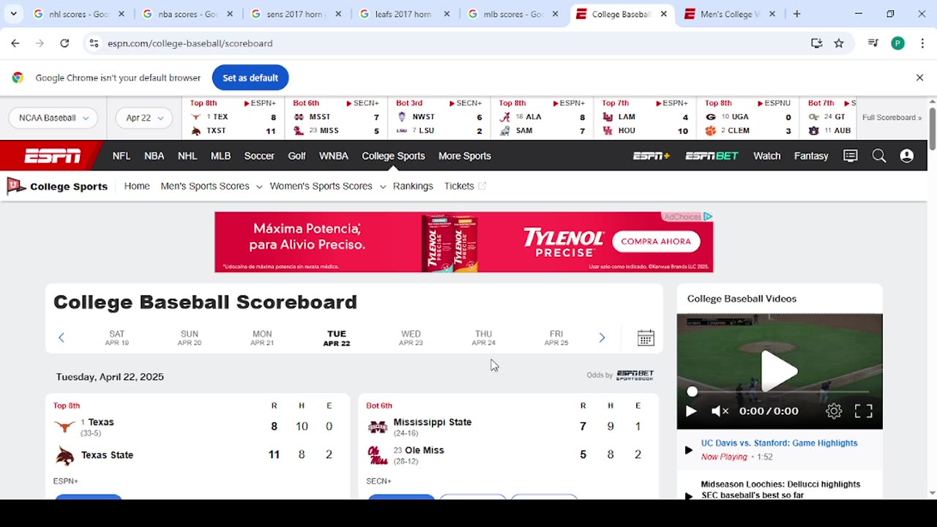
Task: Open the Chrome three-dot menu
Action: pyautogui.click(x=922, y=43)
